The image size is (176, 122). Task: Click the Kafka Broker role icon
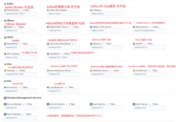pyautogui.click(x=5, y=10)
